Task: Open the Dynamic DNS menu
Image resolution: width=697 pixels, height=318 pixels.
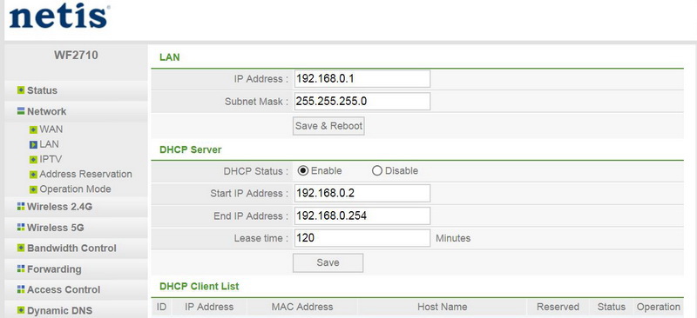Action: [59, 310]
